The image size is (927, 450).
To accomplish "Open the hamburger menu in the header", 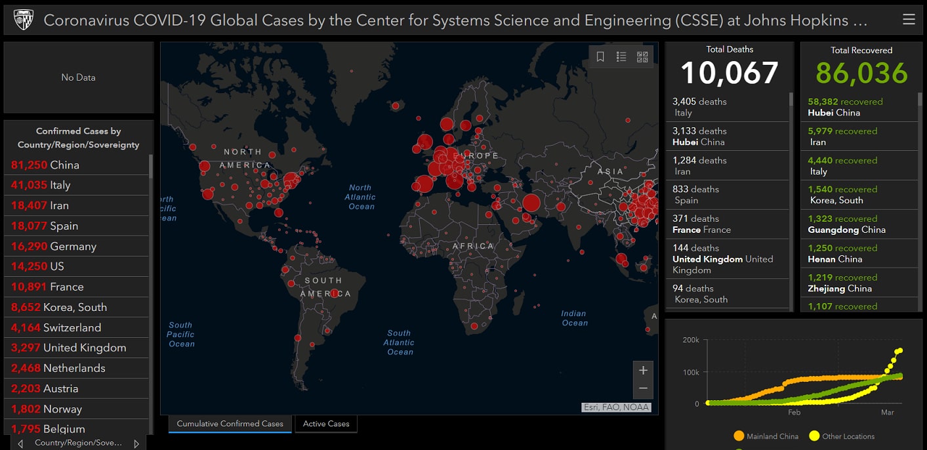I will [x=909, y=20].
